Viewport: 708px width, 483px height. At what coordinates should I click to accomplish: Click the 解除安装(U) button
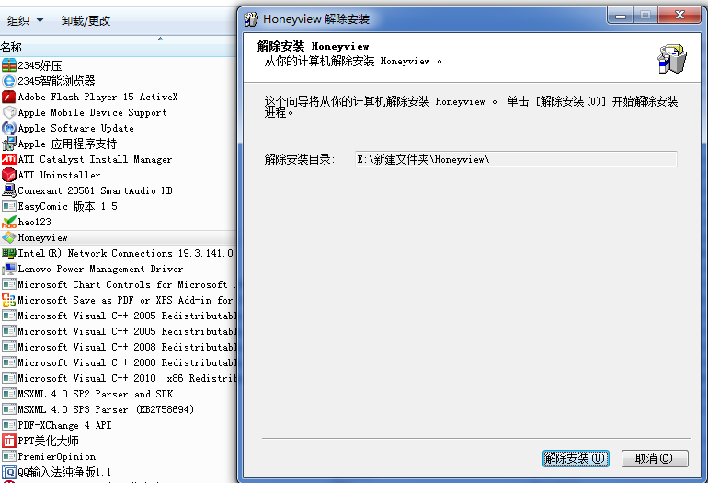click(x=576, y=458)
